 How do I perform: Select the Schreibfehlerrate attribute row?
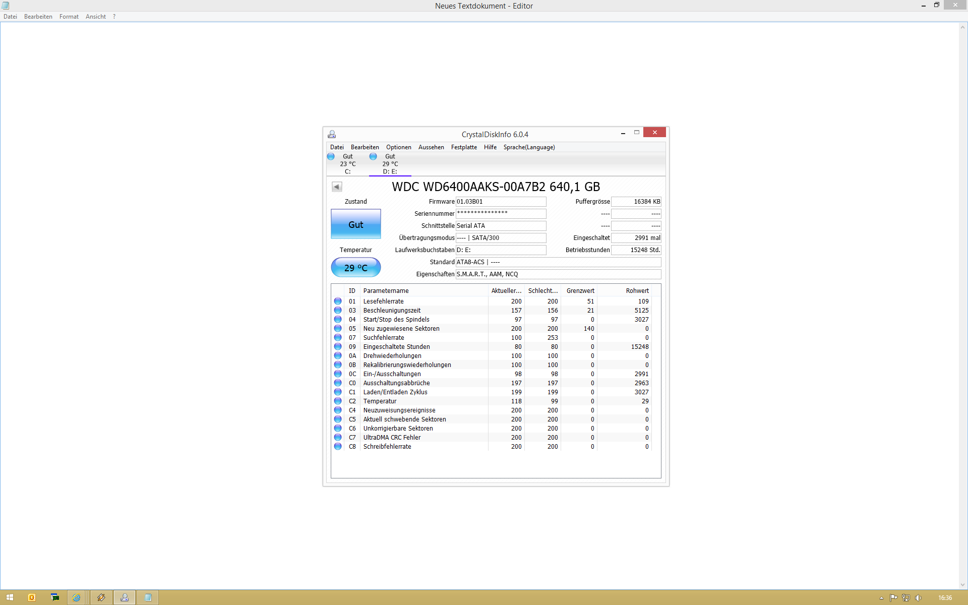[387, 447]
